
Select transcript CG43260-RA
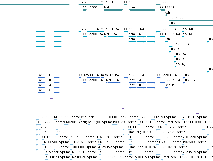tap(134, 29)
